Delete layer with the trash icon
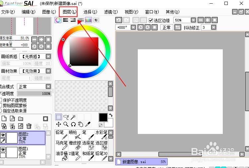This screenshot has width=249, height=168. coord(29,126)
